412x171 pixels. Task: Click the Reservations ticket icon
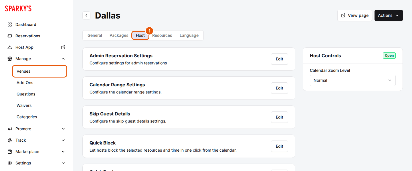click(x=10, y=36)
